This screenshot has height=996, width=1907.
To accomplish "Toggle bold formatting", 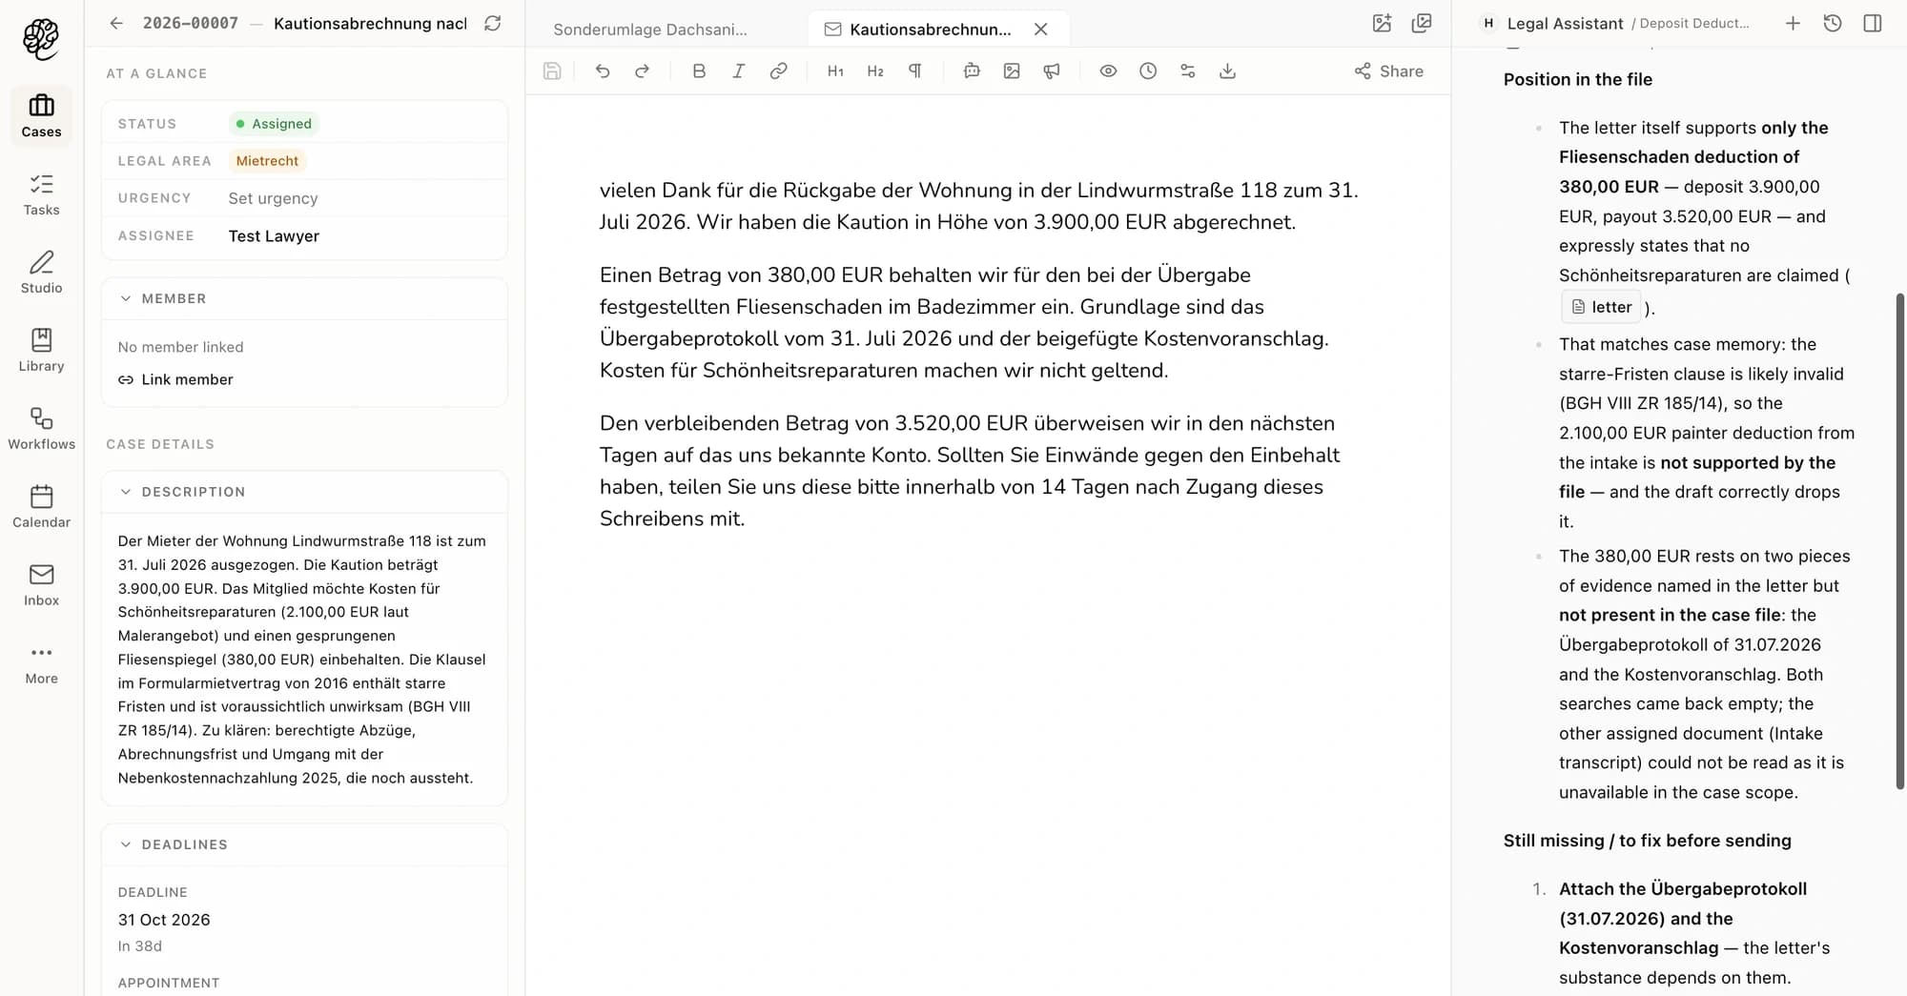I will [x=699, y=71].
